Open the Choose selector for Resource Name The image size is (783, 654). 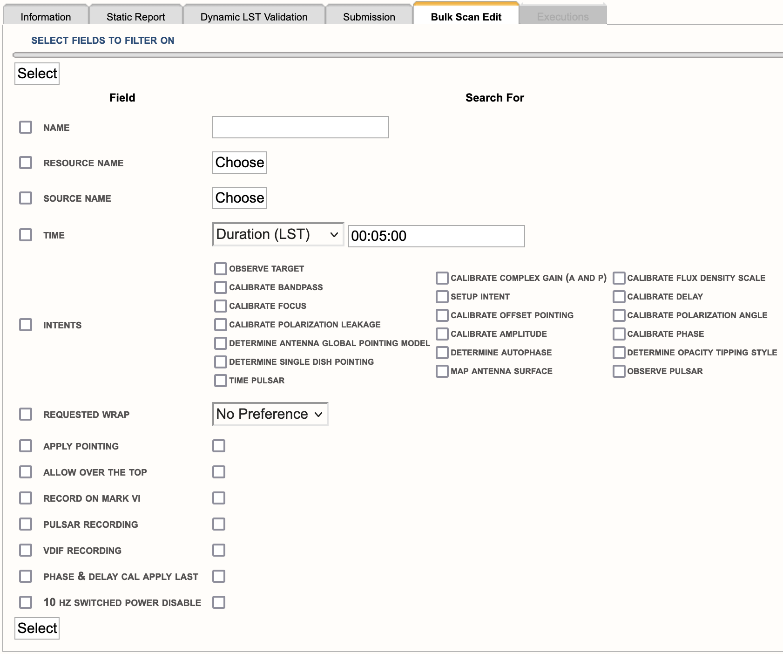point(240,163)
